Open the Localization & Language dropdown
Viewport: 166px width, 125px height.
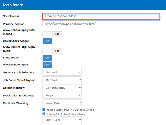point(62,95)
